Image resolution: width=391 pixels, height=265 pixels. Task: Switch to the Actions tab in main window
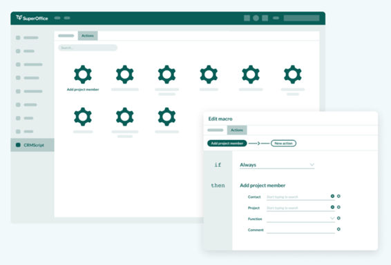coord(88,36)
